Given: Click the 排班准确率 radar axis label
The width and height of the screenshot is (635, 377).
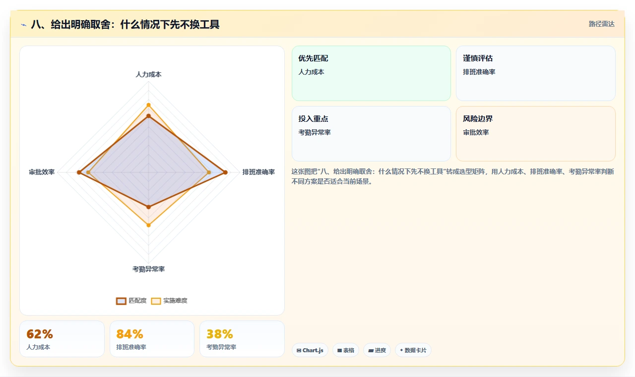Looking at the screenshot, I should [258, 172].
